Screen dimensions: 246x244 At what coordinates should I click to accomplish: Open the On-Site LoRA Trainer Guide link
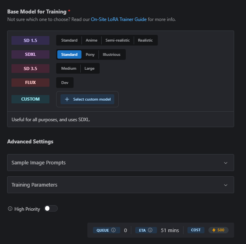tap(119, 19)
